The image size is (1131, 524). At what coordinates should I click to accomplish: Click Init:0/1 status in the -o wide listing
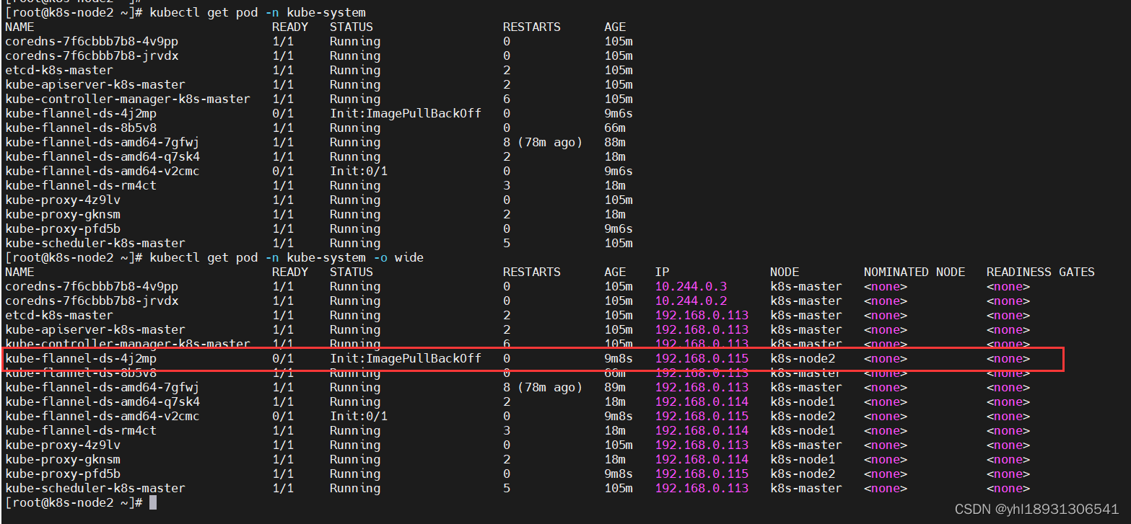(359, 416)
